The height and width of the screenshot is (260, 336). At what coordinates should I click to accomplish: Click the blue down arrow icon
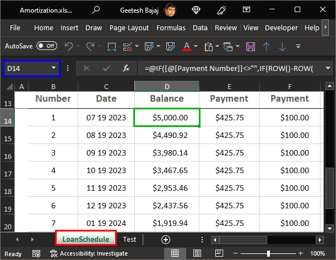(x=282, y=47)
